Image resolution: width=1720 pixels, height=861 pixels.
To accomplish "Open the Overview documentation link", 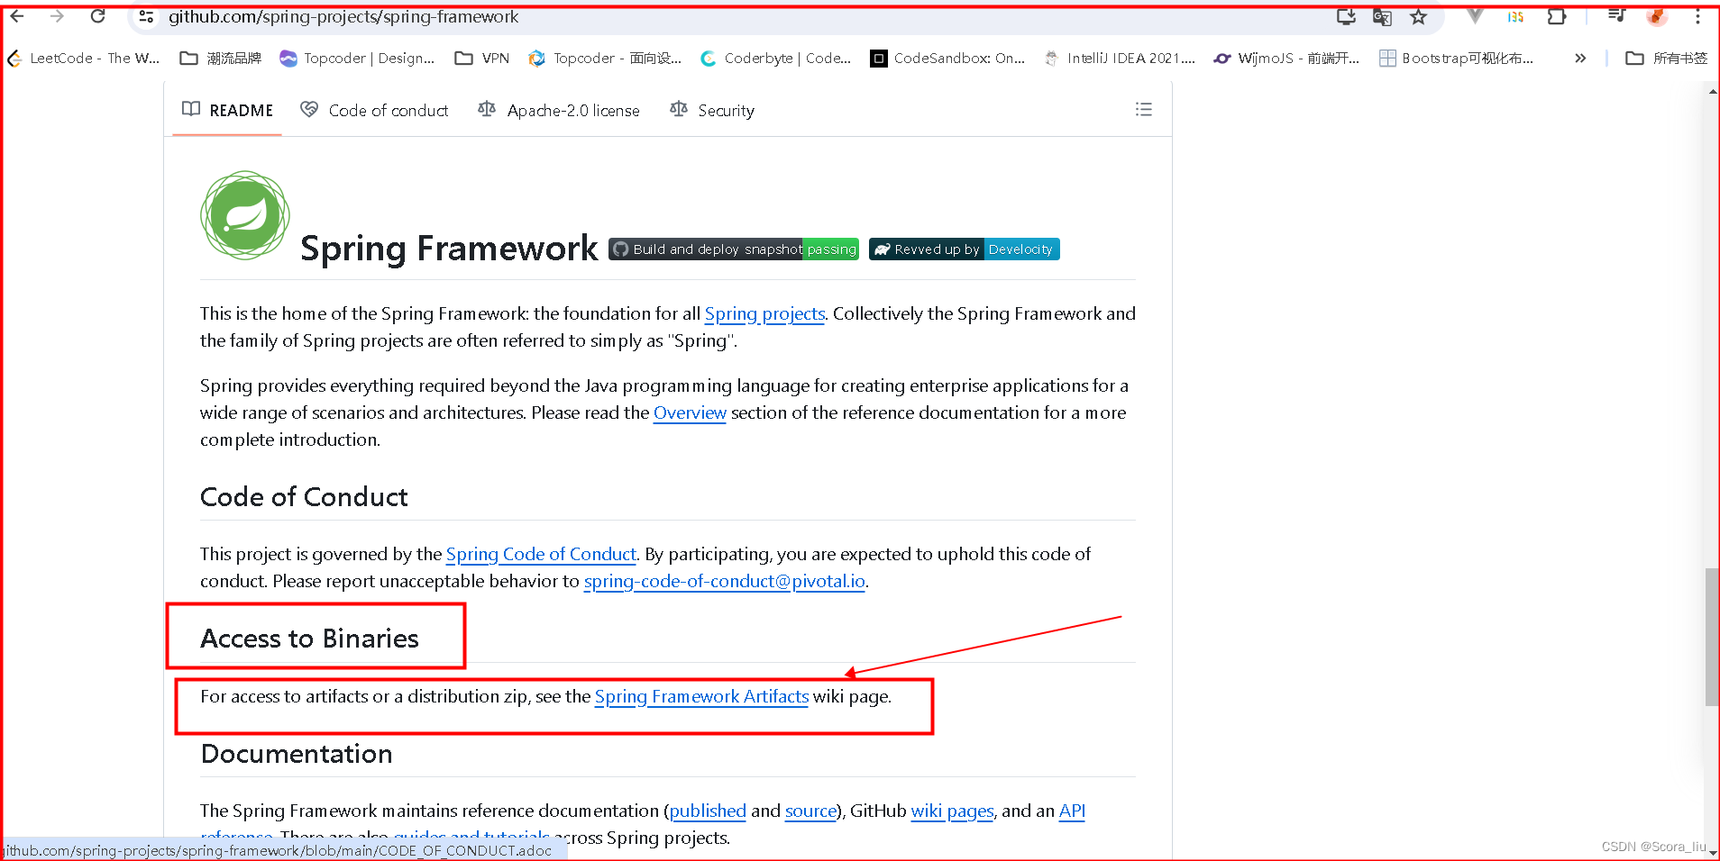I will pos(690,412).
